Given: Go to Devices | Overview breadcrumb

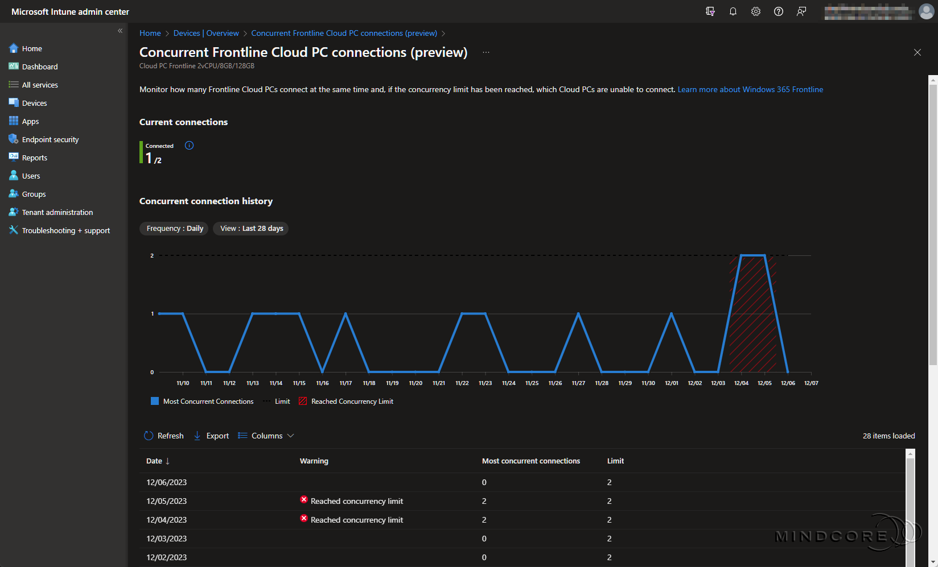Looking at the screenshot, I should pyautogui.click(x=206, y=33).
